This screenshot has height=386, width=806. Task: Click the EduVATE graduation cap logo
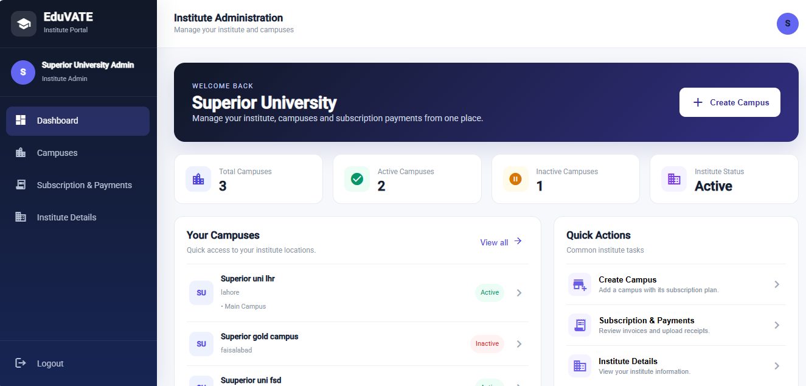24,24
